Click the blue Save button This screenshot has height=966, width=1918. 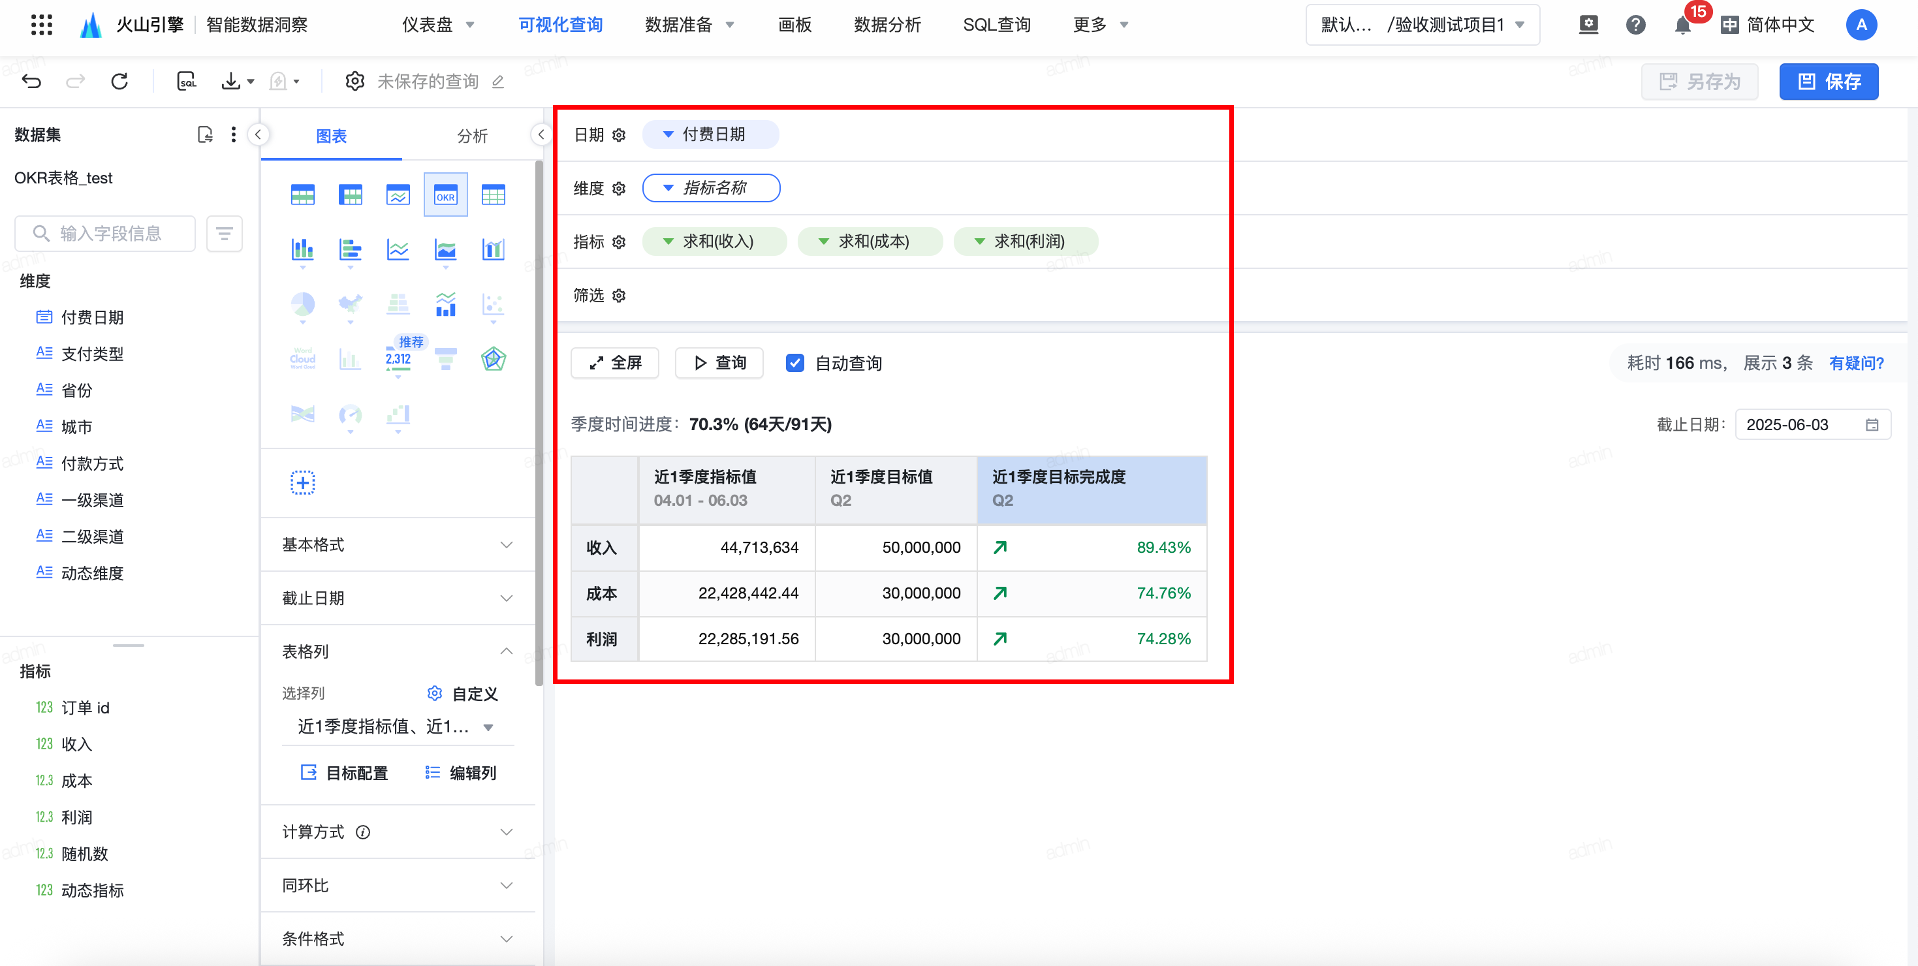1828,82
